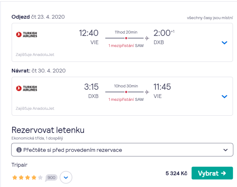Click the plane icon on departure route line
The image size is (237, 187).
(x=147, y=38)
